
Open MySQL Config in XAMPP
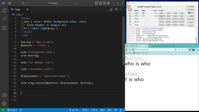click(175, 16)
